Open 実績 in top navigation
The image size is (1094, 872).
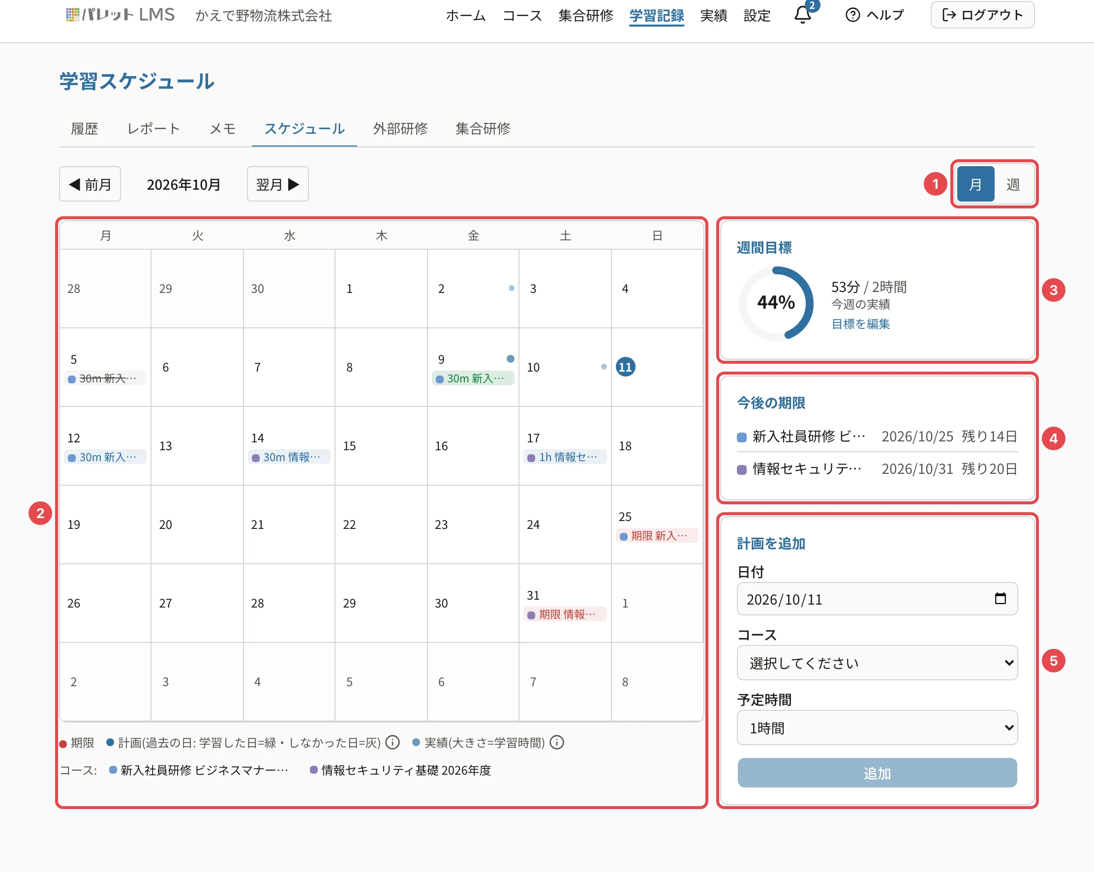713,15
